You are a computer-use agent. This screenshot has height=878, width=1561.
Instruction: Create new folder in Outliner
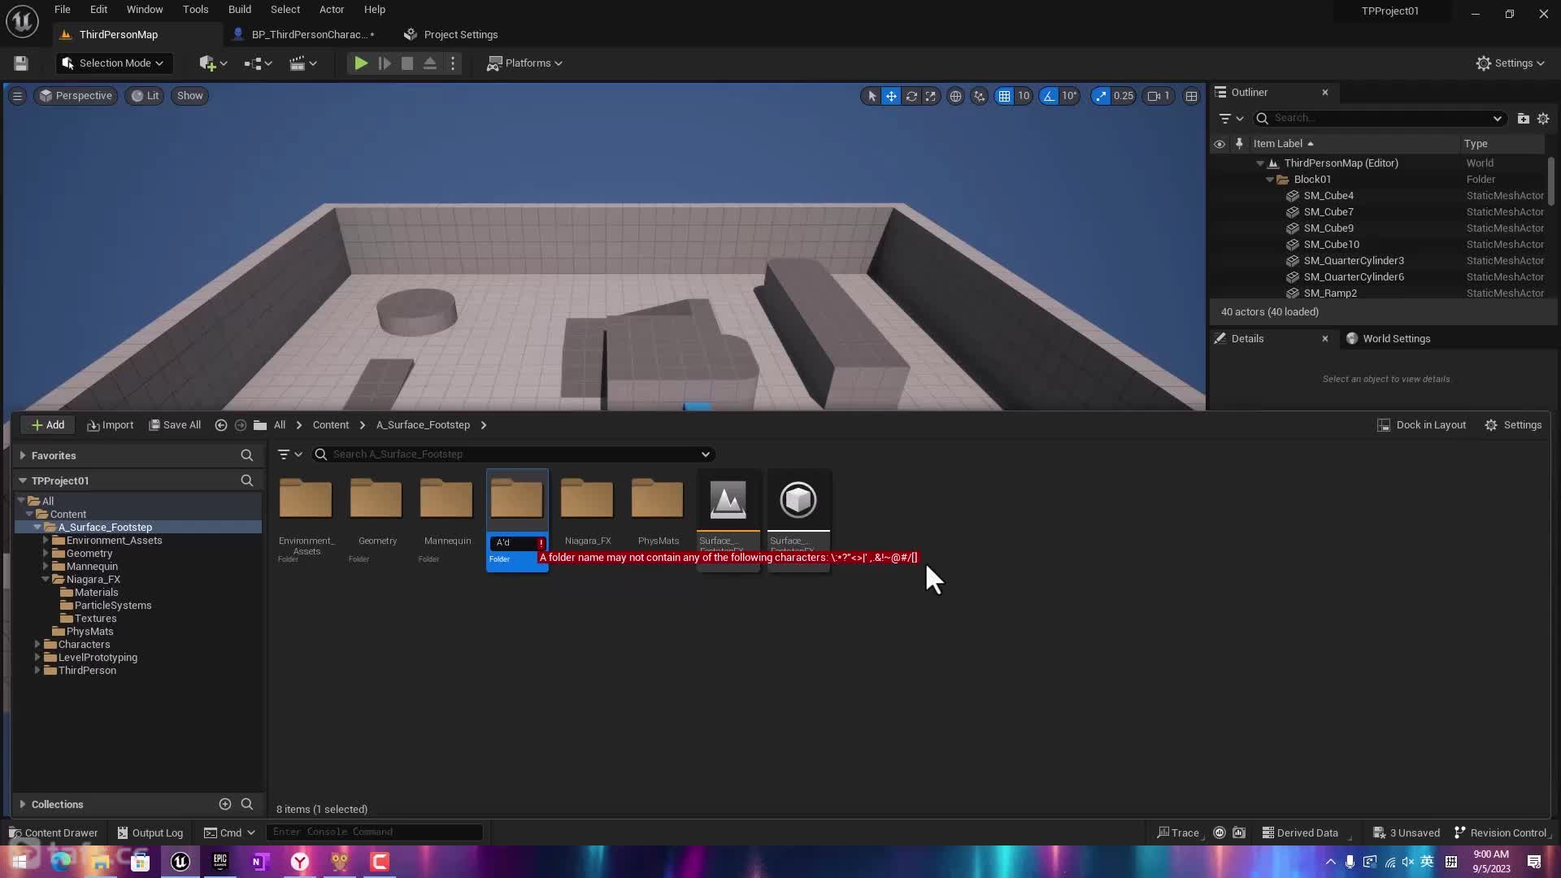coord(1524,119)
